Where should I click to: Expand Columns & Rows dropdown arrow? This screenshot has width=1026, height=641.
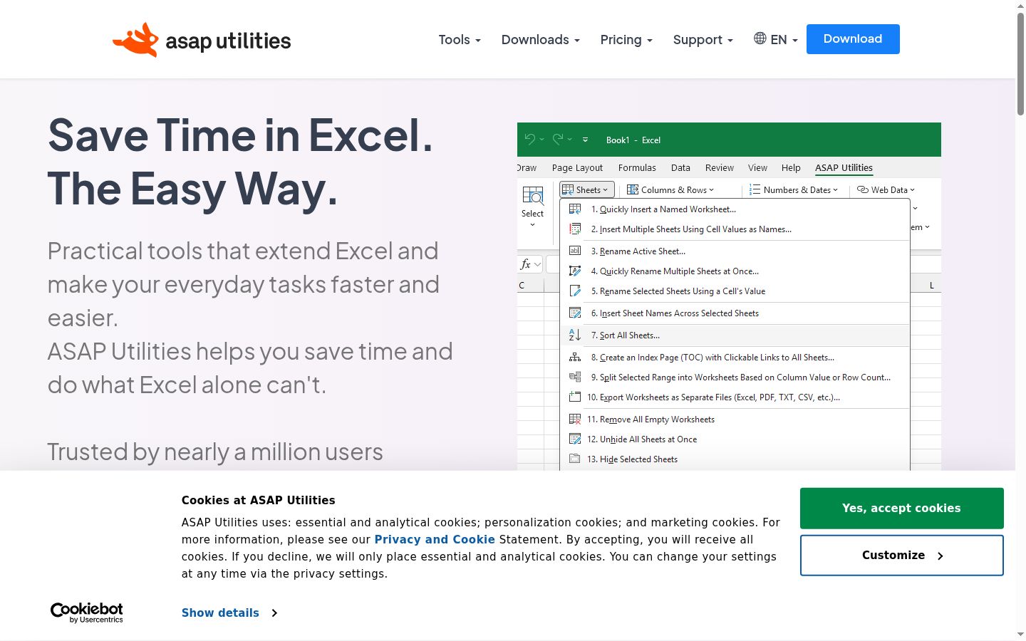tap(711, 190)
